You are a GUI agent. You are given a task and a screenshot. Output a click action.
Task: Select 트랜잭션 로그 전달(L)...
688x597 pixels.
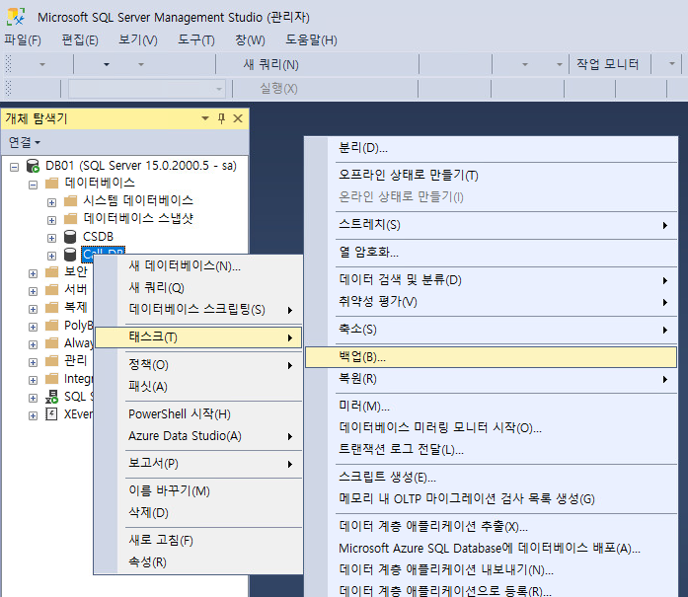coord(491,450)
